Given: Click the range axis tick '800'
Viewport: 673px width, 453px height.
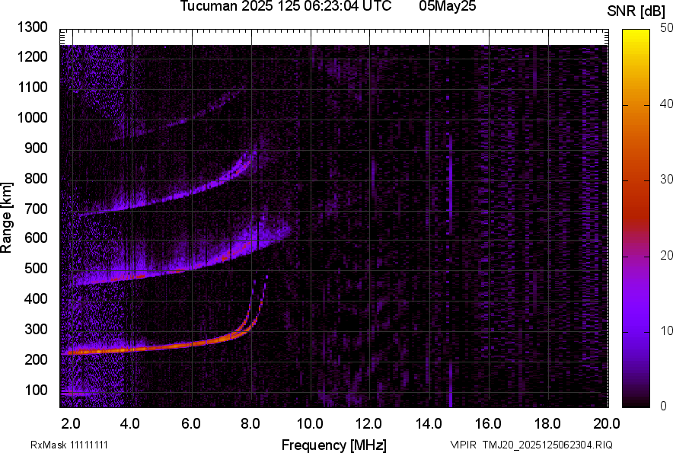Looking at the screenshot, I should click(36, 178).
